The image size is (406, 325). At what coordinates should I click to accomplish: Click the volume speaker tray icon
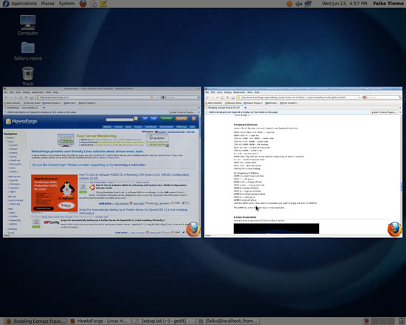click(299, 4)
